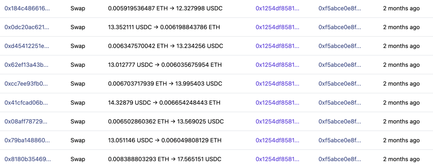Open 0xf5abce0e8f... in the 13.995403 USDC row

pyautogui.click(x=340, y=84)
